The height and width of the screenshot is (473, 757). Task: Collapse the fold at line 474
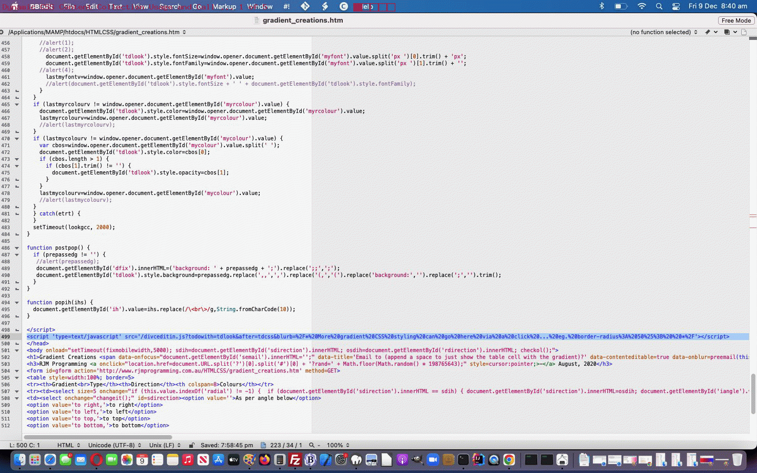click(17, 166)
